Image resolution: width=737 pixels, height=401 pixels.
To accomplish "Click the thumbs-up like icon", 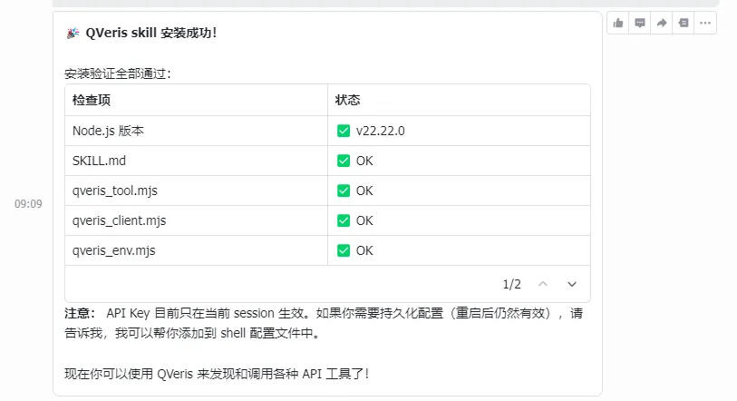I will 618,23.
